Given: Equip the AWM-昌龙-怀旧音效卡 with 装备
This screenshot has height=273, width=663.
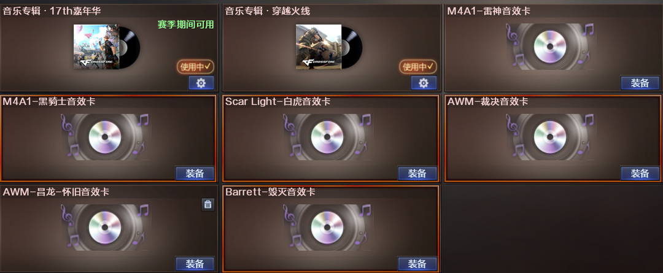Looking at the screenshot, I should pyautogui.click(x=195, y=264).
